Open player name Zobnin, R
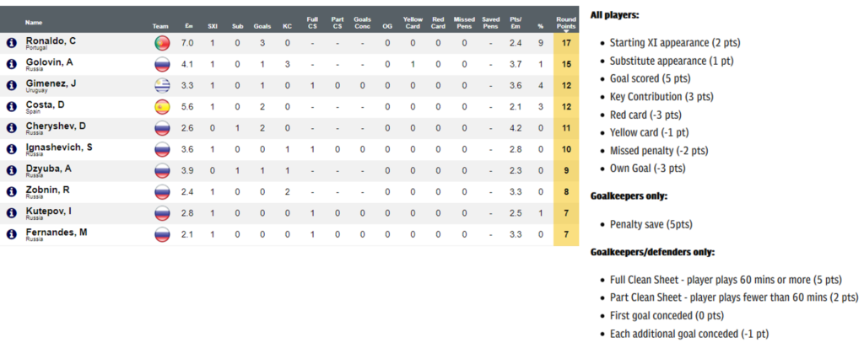This screenshot has height=348, width=864. [x=48, y=189]
